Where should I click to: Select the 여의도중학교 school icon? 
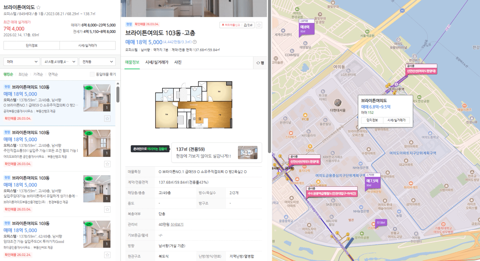click(x=430, y=133)
